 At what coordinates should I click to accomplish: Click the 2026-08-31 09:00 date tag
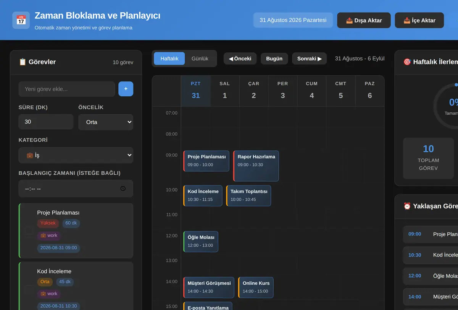click(x=59, y=248)
